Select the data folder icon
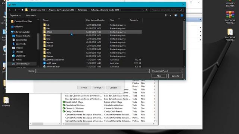 point(44,28)
